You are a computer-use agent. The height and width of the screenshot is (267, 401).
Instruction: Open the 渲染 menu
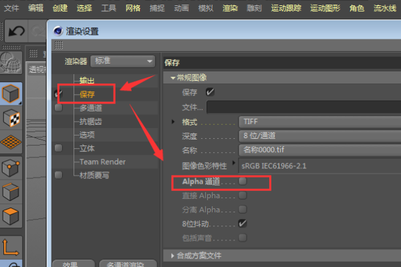point(230,8)
